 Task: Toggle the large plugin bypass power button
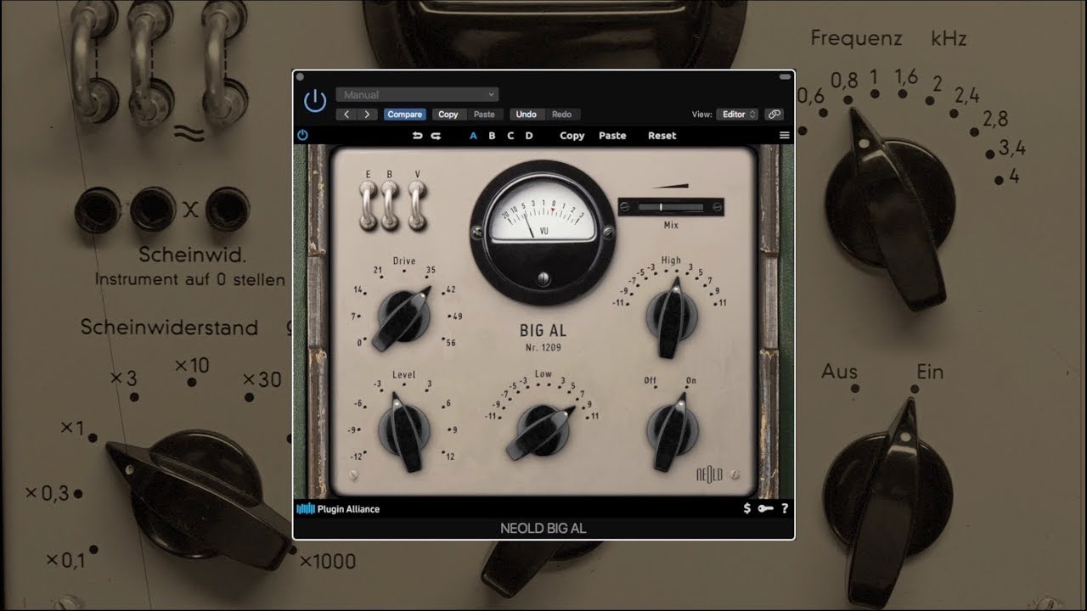(315, 101)
